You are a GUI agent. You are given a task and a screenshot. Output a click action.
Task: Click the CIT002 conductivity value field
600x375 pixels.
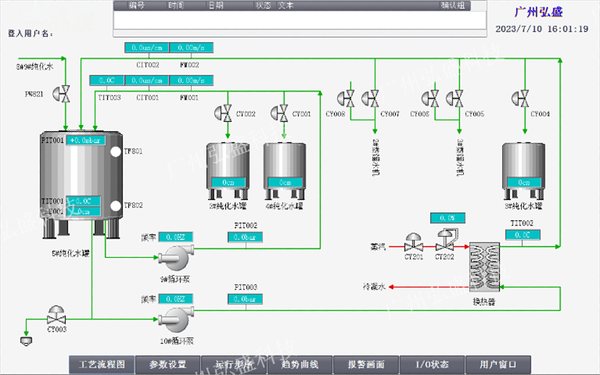point(147,48)
